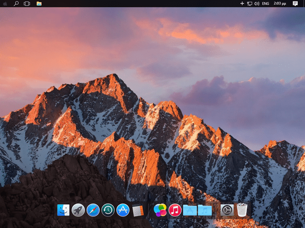Open System Preferences gear icon
The image size is (305, 228).
(227, 210)
